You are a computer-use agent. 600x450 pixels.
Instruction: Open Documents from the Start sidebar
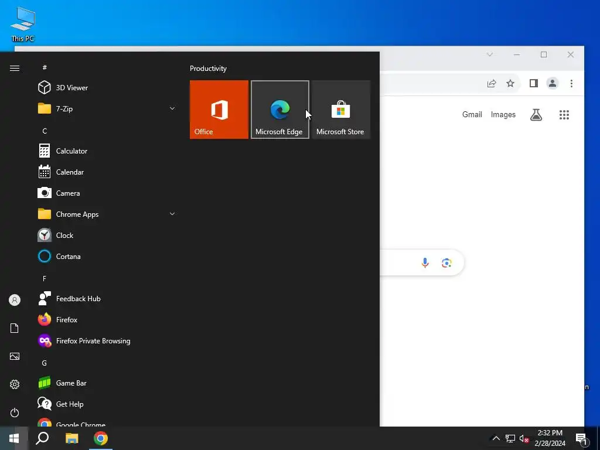[15, 328]
